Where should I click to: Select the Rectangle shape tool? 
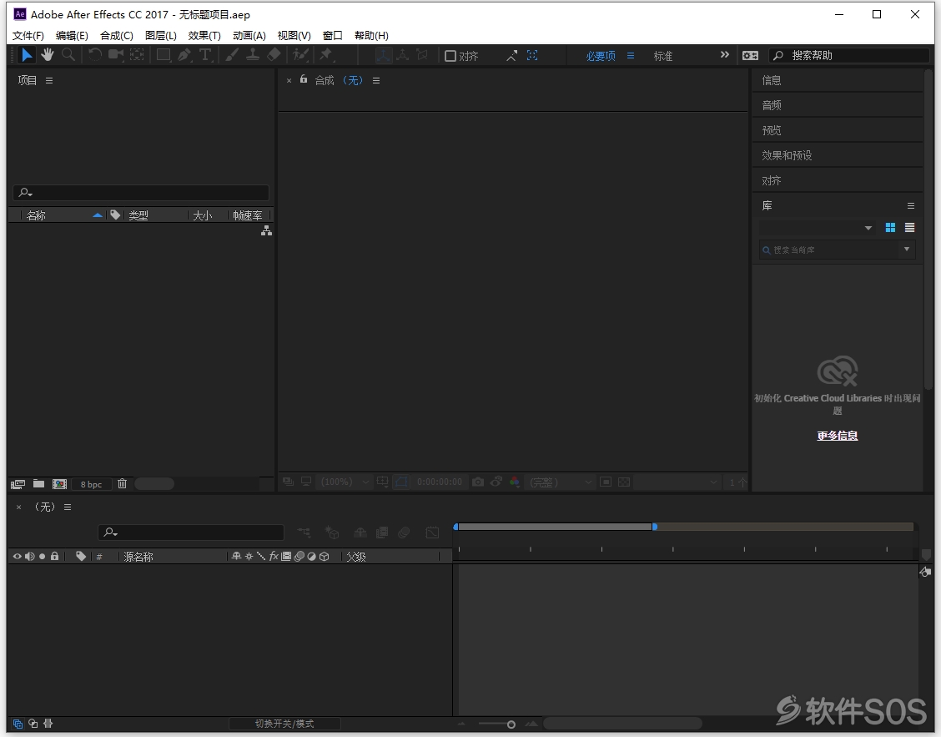coord(164,55)
